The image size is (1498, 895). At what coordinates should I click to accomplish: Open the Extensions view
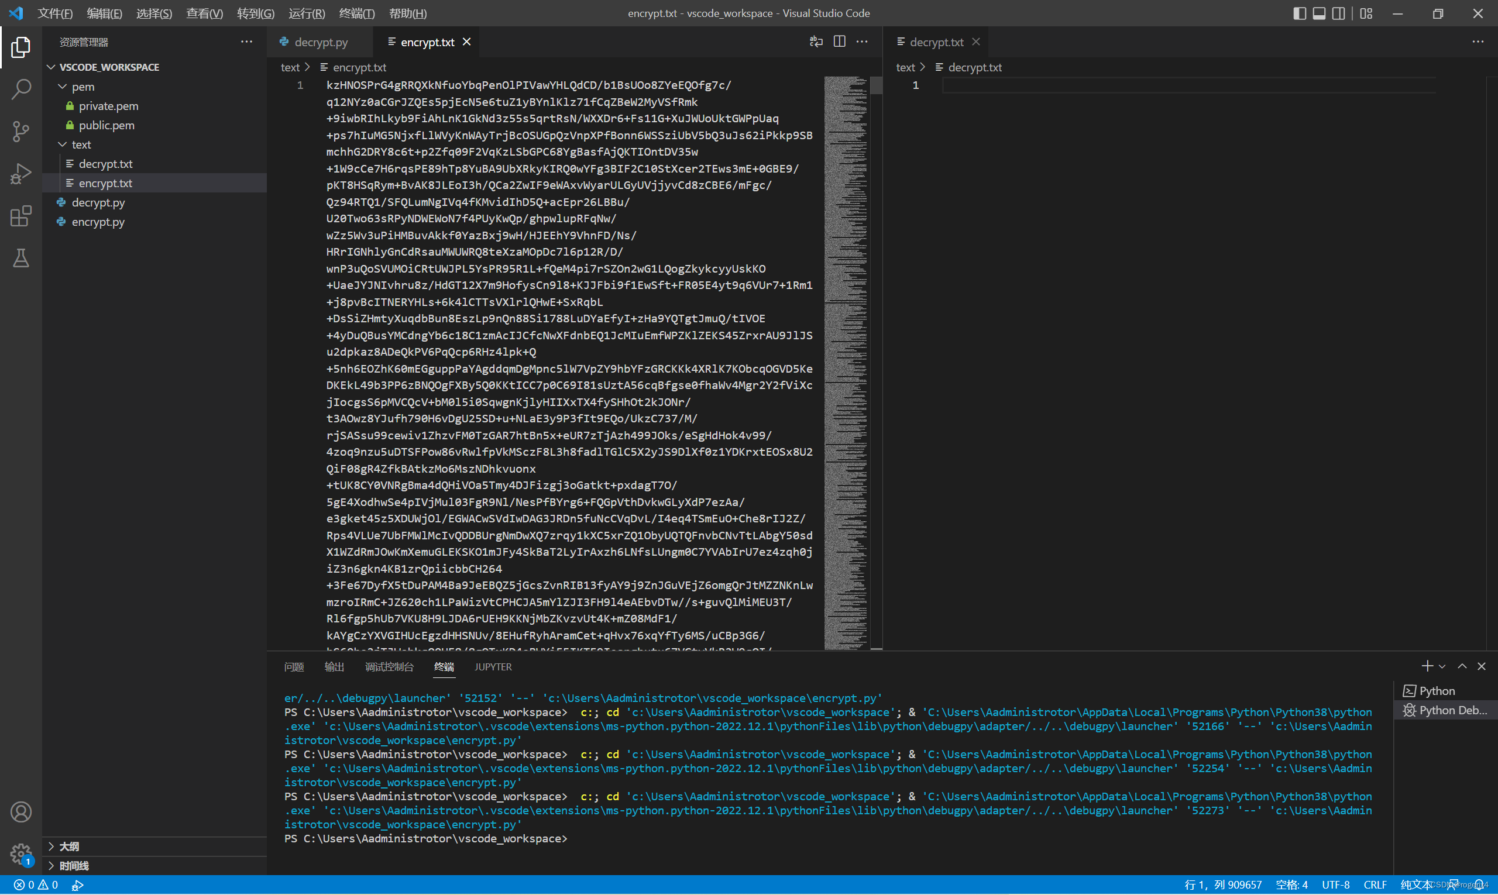pos(20,216)
